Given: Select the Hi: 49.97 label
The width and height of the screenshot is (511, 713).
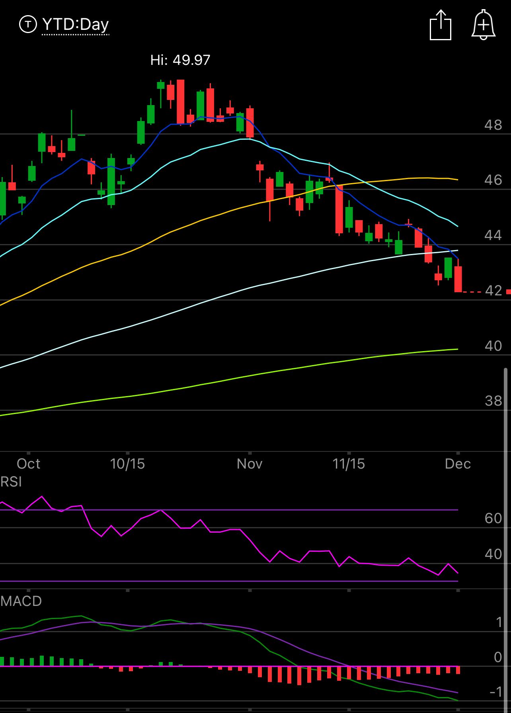Looking at the screenshot, I should [180, 60].
